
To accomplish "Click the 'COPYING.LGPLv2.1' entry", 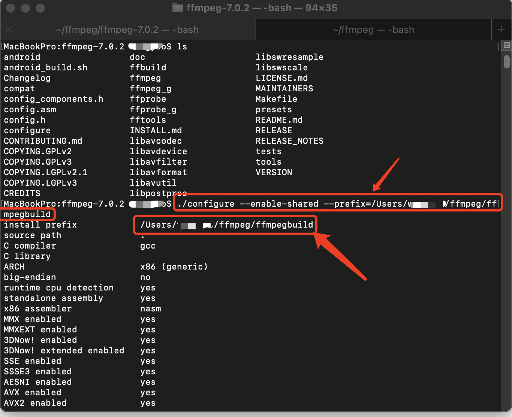I will (x=46, y=173).
